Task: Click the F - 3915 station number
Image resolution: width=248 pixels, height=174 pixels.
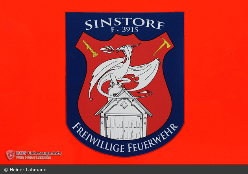Action: [x=125, y=30]
